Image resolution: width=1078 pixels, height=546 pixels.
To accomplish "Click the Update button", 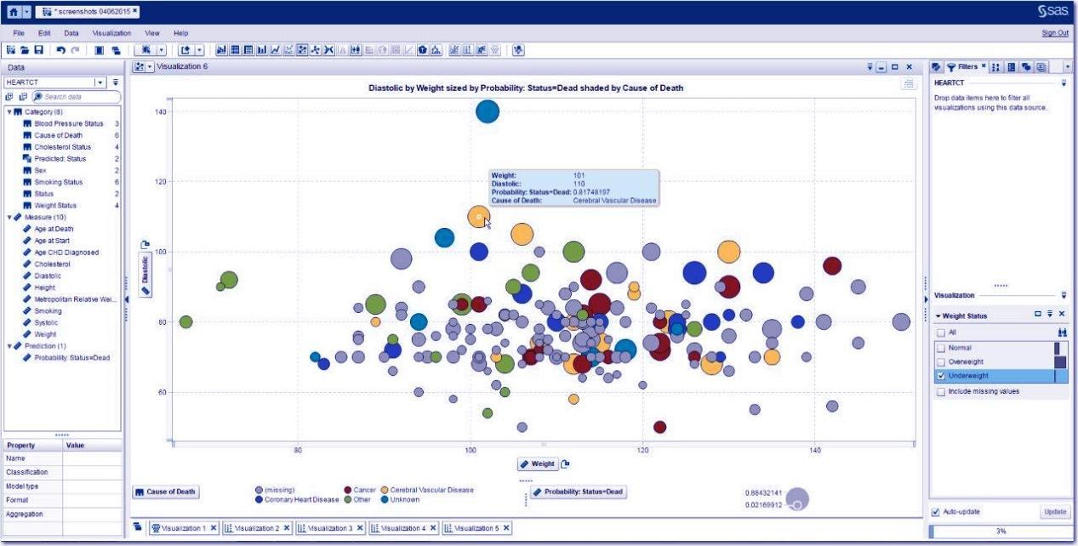I will pyautogui.click(x=1053, y=512).
